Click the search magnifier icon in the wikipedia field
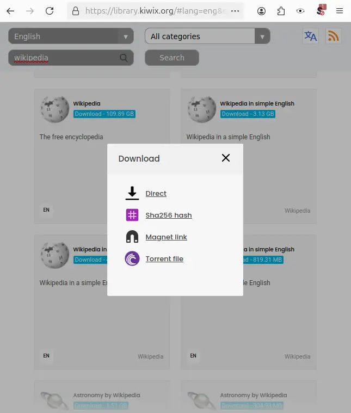This screenshot has height=413, width=351. (x=124, y=58)
